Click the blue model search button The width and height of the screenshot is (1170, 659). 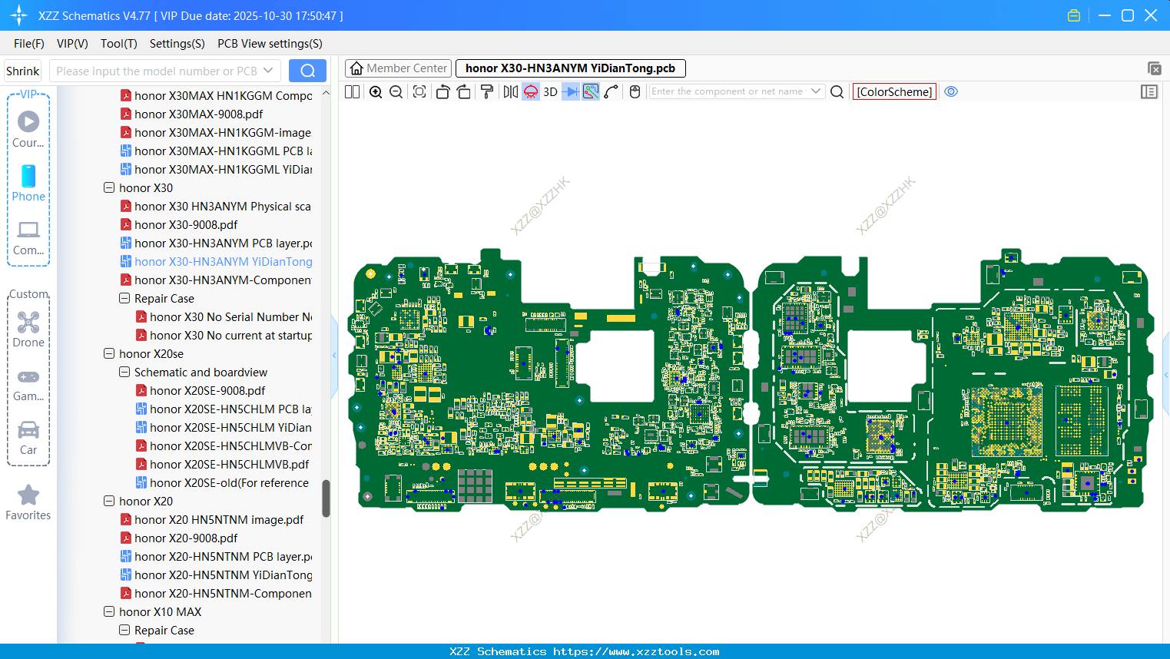(x=307, y=71)
